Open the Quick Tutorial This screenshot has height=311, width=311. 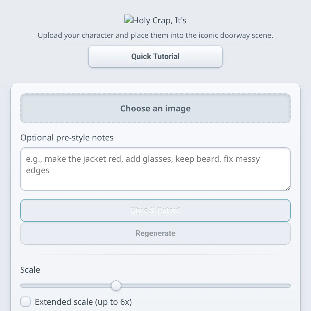155,56
